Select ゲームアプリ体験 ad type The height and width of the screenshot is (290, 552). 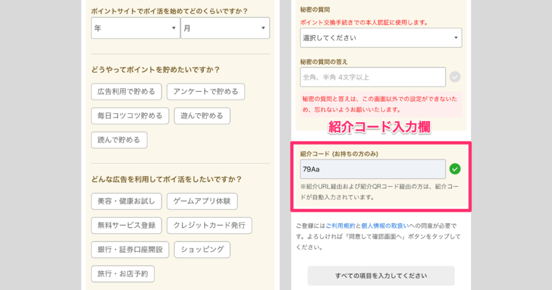click(202, 201)
